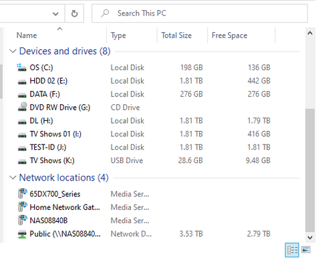Select the DL (H:) drive name
This screenshot has width=316, height=258.
click(x=41, y=120)
